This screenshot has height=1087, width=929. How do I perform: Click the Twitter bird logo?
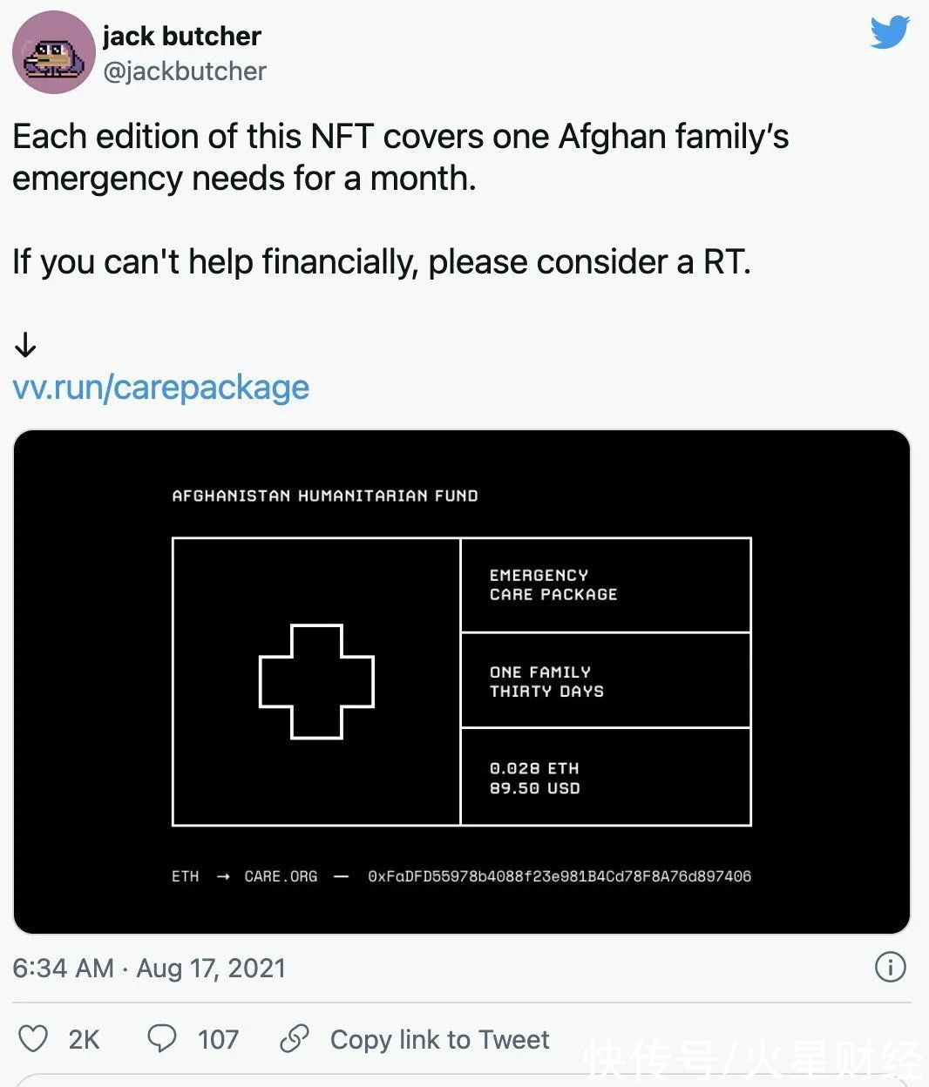[x=890, y=32]
